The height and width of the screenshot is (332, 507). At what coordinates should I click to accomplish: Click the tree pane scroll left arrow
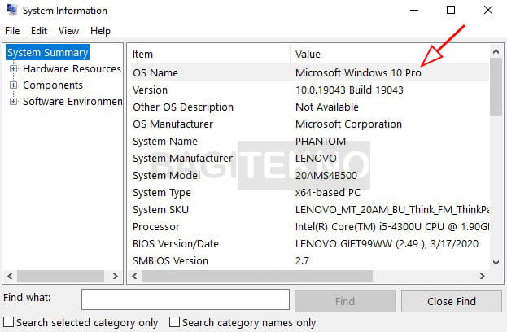click(x=10, y=276)
